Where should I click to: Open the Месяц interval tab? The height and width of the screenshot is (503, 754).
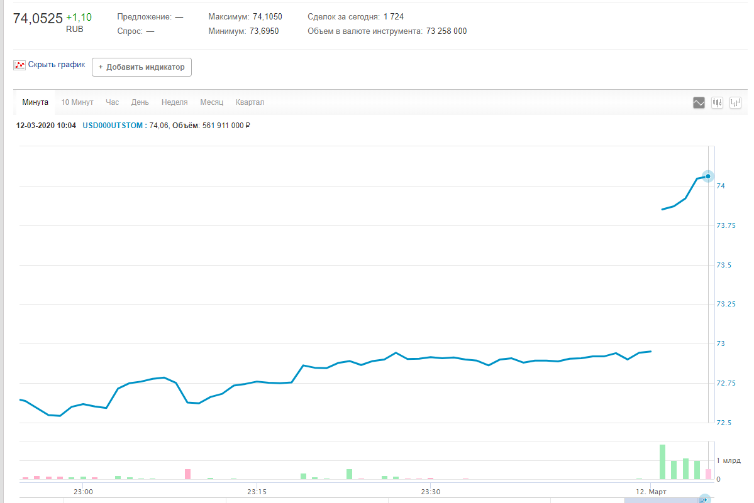pyautogui.click(x=211, y=102)
